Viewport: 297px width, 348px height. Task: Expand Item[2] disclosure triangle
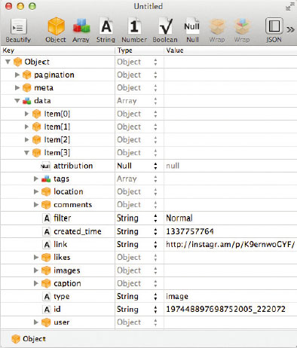click(26, 139)
